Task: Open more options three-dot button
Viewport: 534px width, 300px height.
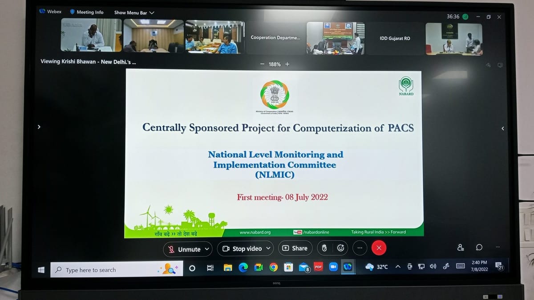Action: (360, 248)
